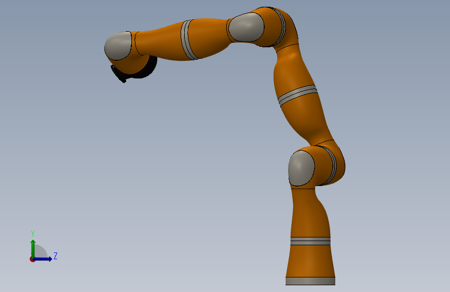This screenshot has height=292, width=450.
Task: Select the black end-effector flange of robot
Action: pyautogui.click(x=118, y=74)
